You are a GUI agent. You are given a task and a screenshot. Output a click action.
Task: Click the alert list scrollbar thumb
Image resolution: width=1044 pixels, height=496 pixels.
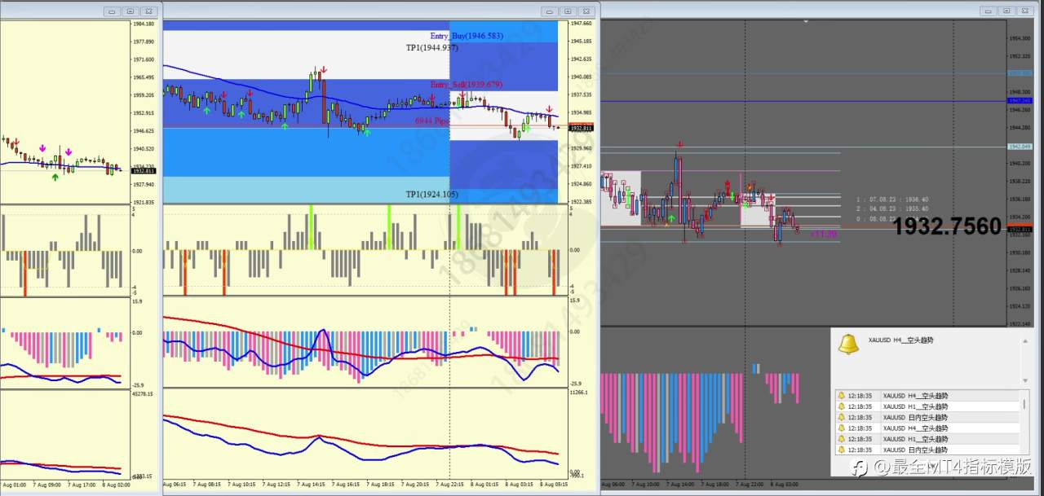click(x=1025, y=405)
